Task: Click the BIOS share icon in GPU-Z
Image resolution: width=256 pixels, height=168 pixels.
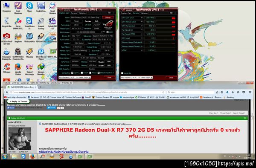Action: click(103, 32)
